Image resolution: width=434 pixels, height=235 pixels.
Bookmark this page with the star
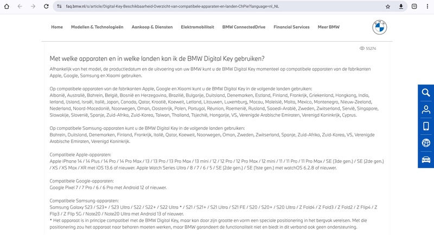pos(388,6)
